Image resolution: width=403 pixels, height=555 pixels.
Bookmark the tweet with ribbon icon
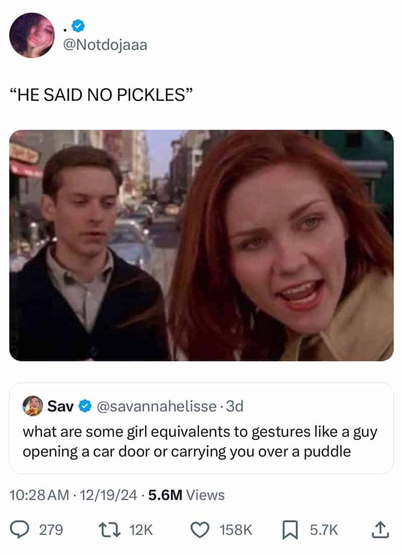[x=290, y=530]
